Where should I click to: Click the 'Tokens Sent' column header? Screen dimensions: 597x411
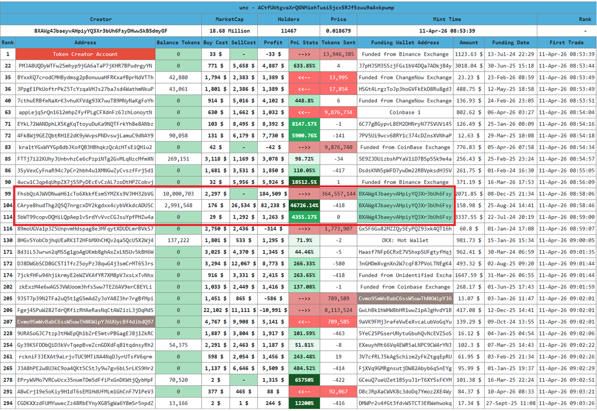338,43
